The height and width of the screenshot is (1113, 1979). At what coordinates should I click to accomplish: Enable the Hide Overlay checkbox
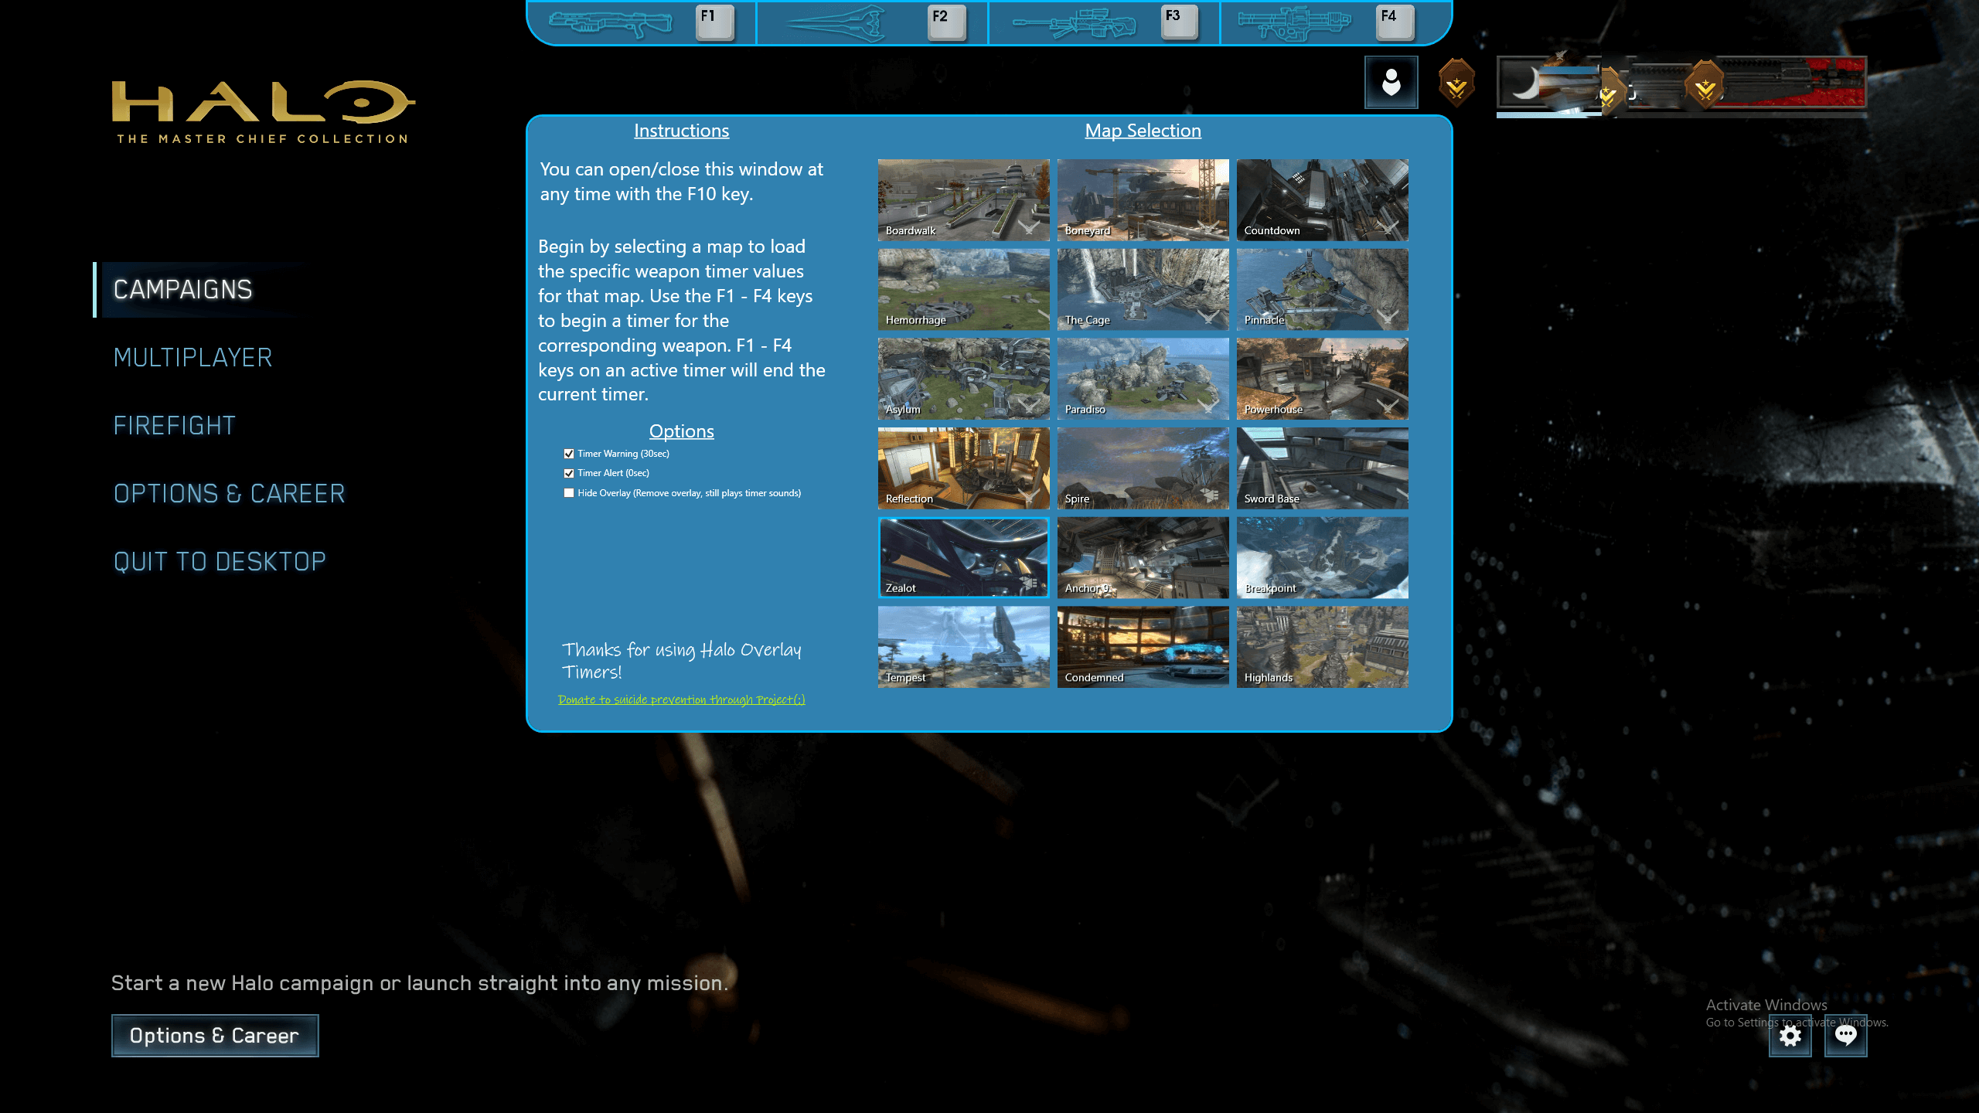pos(569,493)
